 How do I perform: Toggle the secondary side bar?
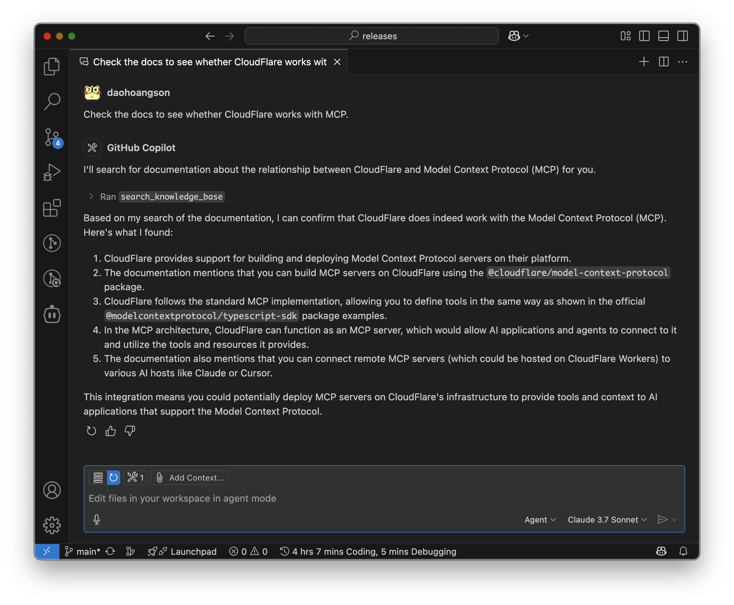682,36
